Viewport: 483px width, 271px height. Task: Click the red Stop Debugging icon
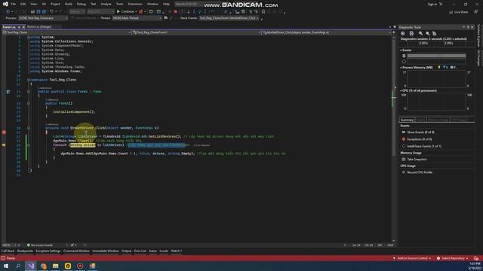pos(175,12)
